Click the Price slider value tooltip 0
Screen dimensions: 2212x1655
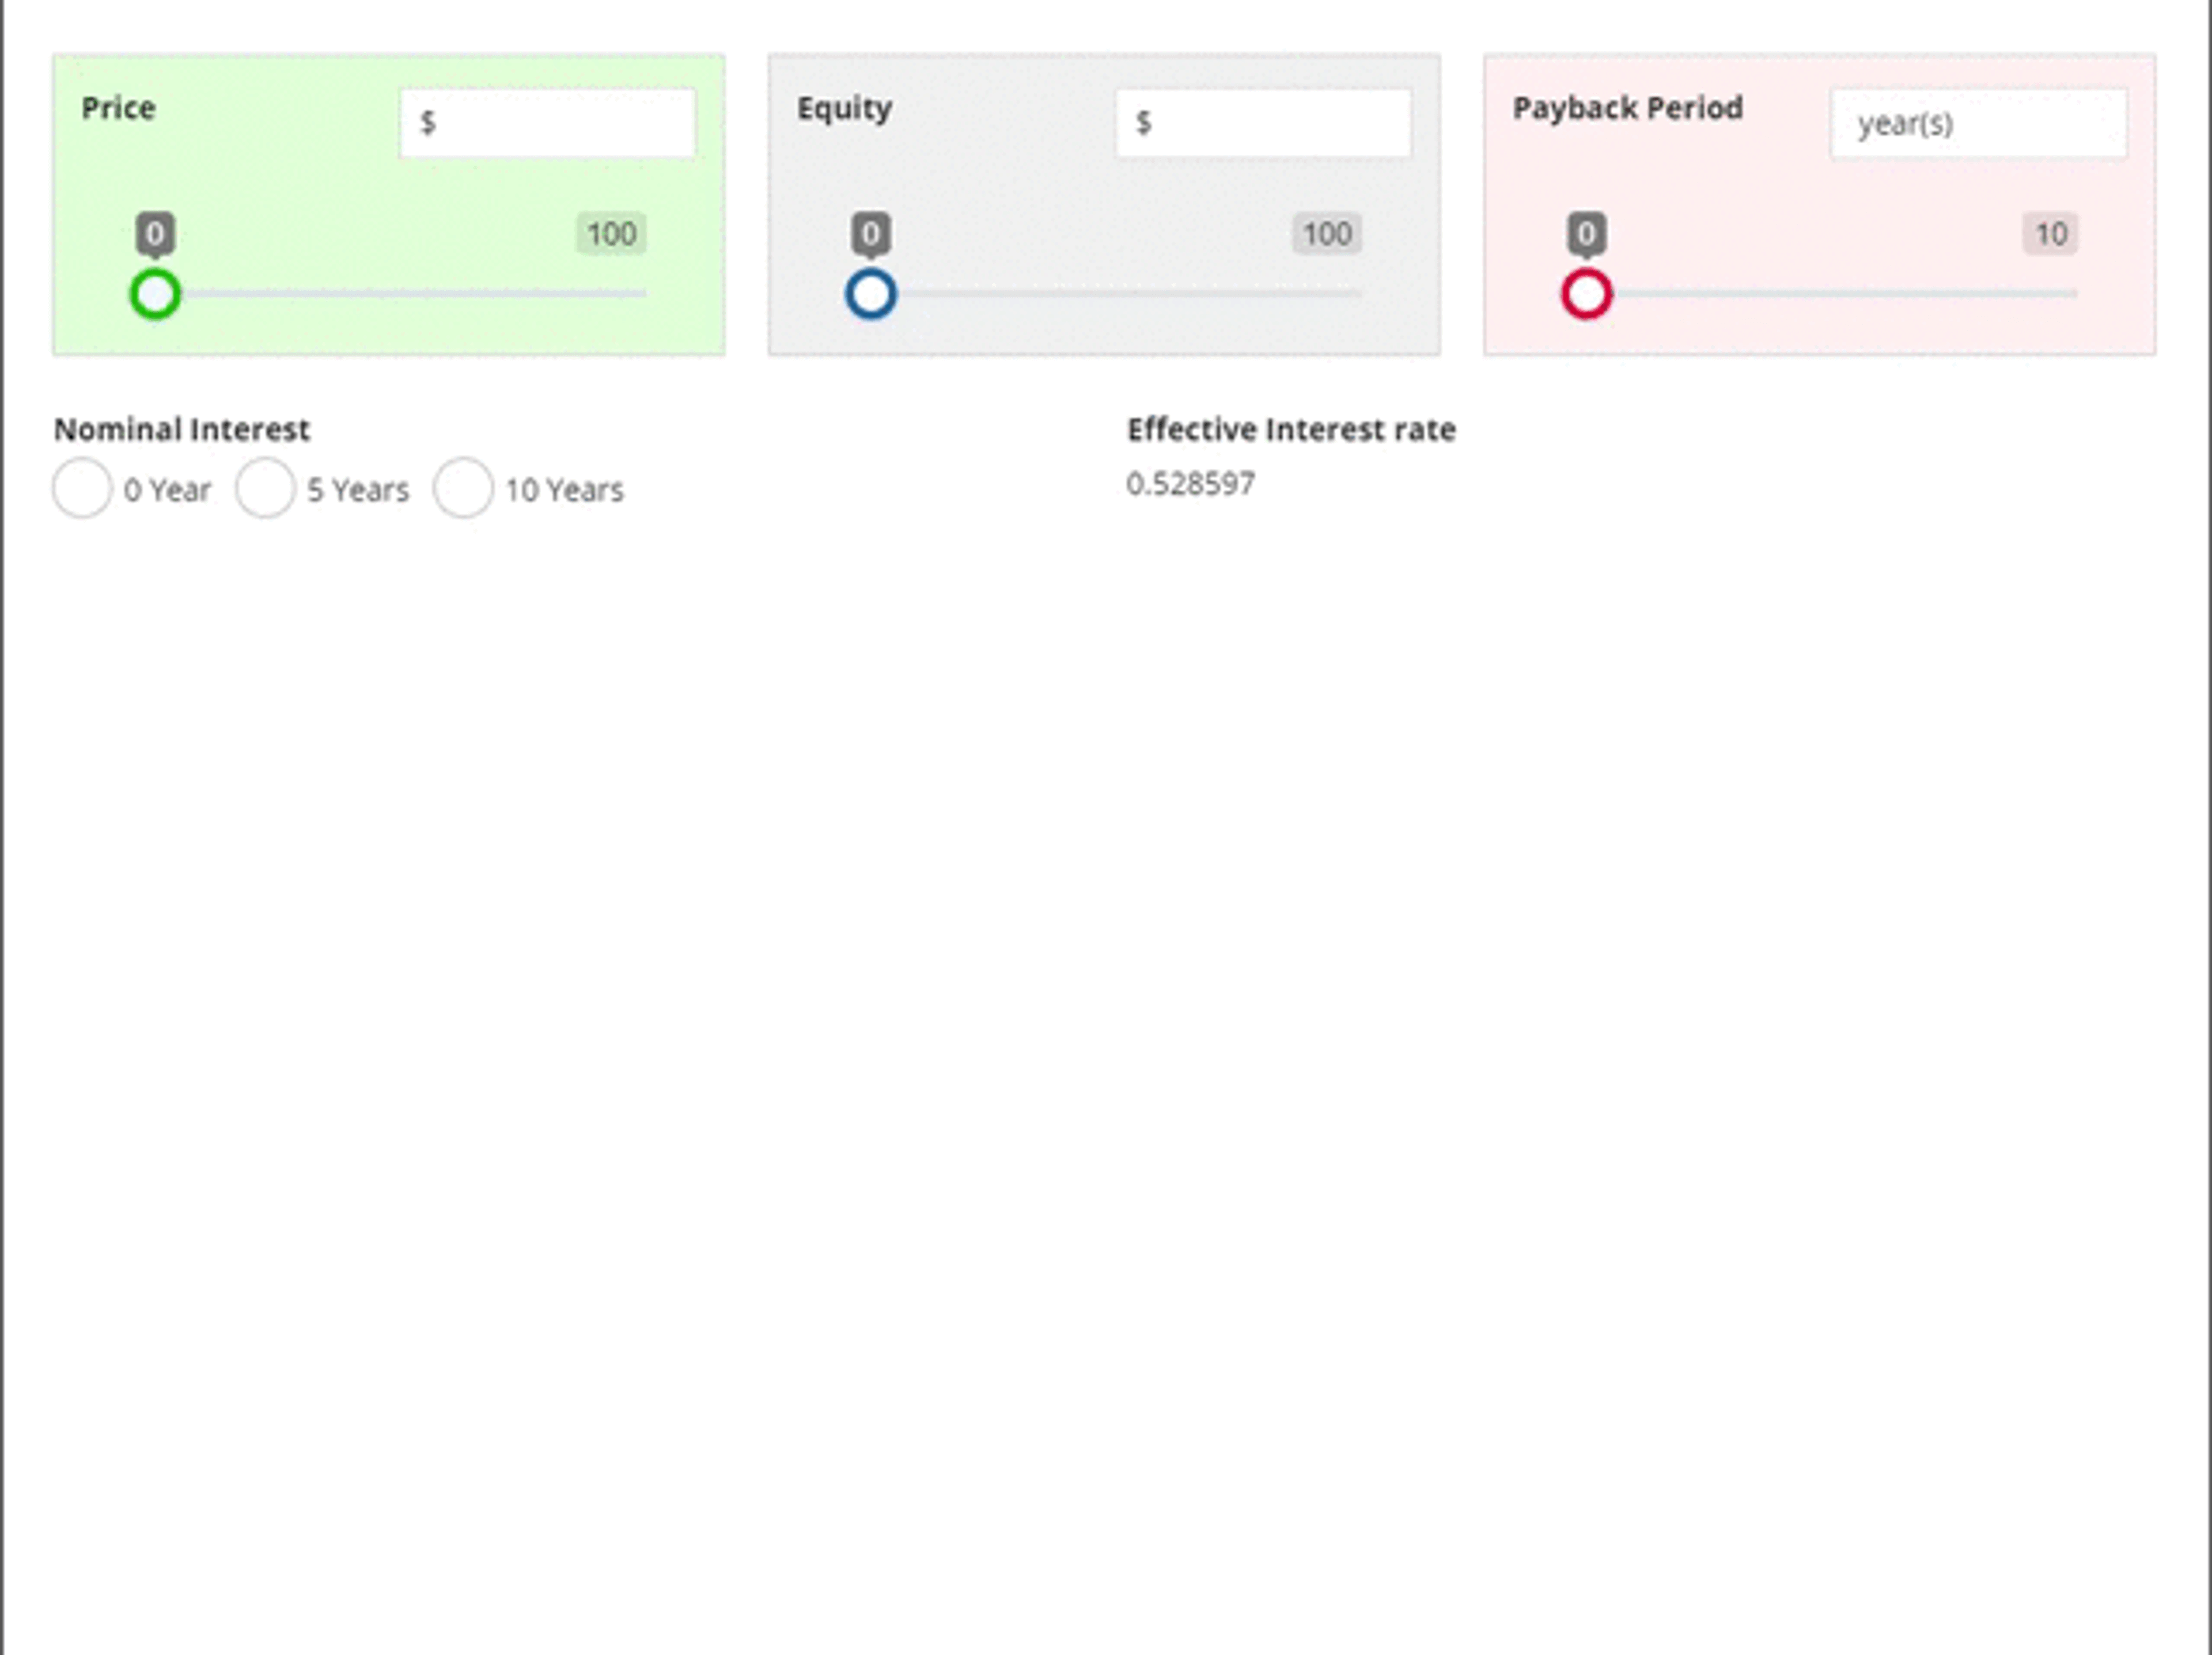point(155,234)
